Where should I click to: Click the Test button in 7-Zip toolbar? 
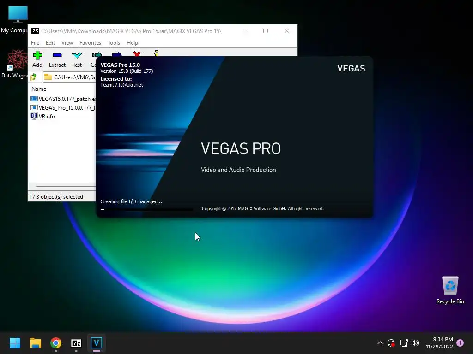(x=77, y=59)
